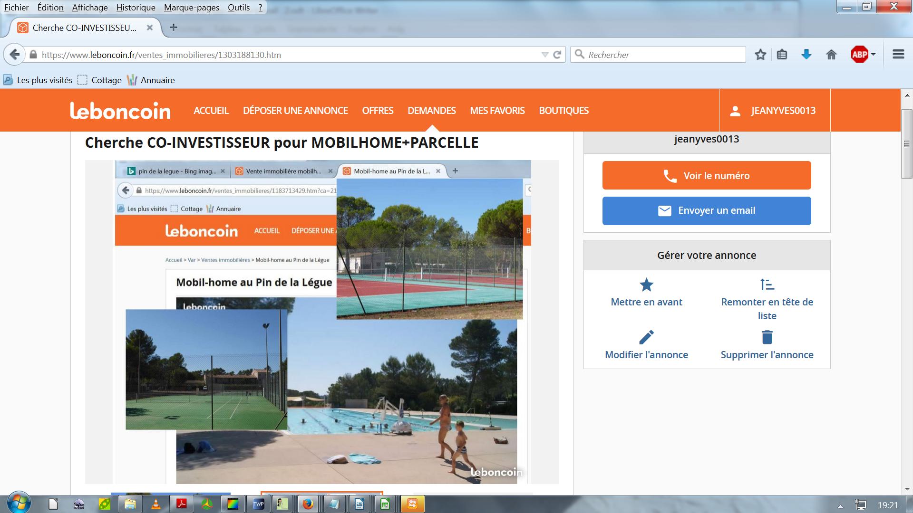Click the leboncoin logo
This screenshot has height=513, width=913.
pos(120,110)
